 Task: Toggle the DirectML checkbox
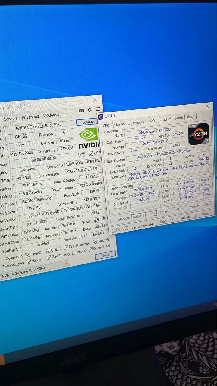coord(95,242)
